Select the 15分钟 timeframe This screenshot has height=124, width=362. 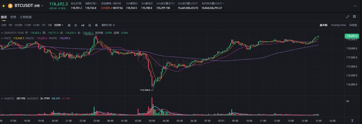click(18, 25)
